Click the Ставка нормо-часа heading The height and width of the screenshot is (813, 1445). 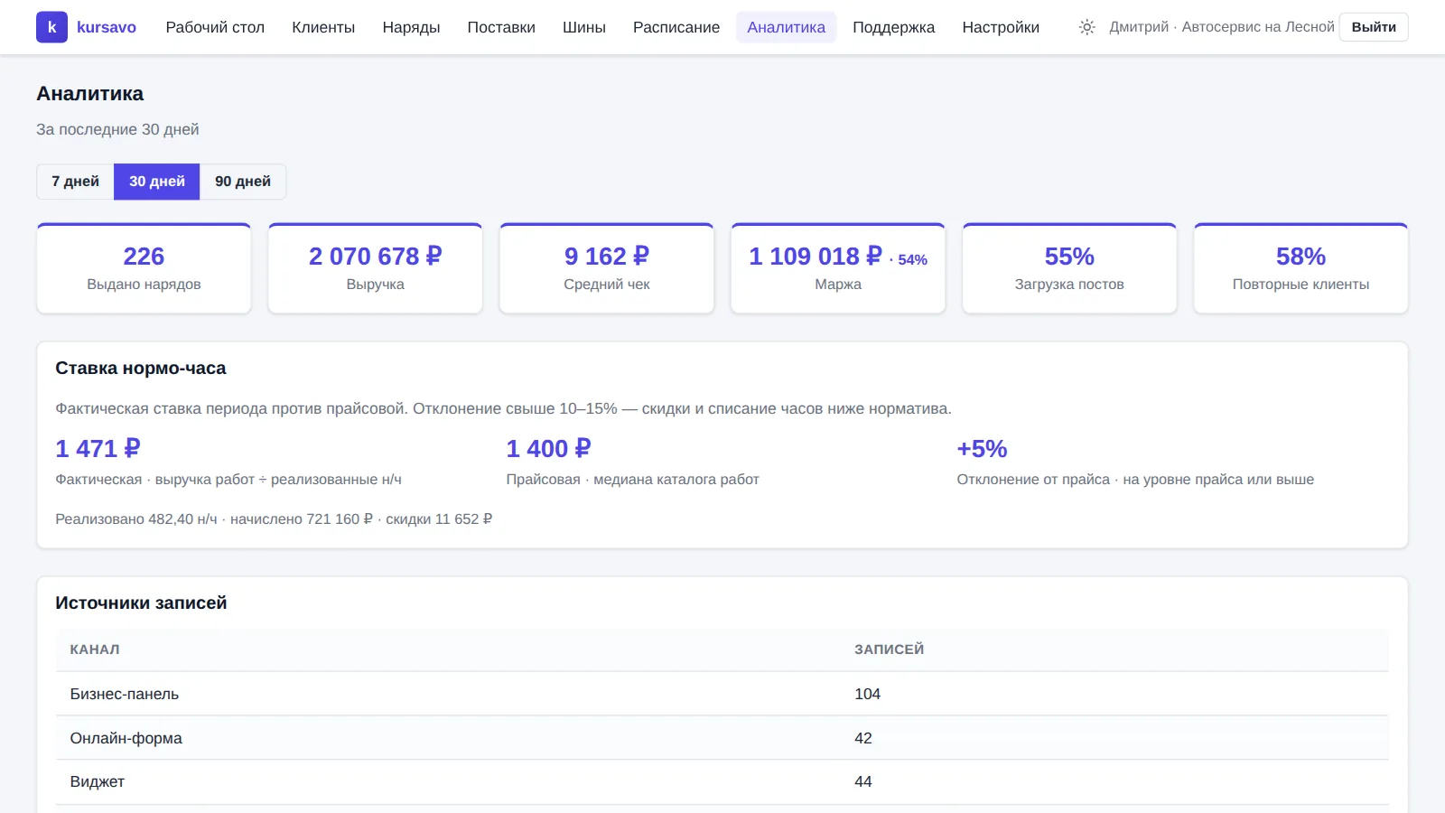coord(141,369)
